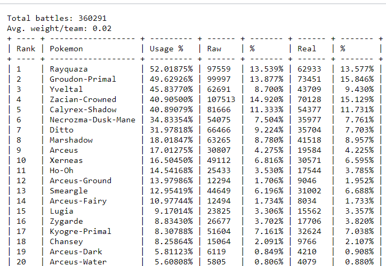Click the 'Real' column header

coord(307,49)
